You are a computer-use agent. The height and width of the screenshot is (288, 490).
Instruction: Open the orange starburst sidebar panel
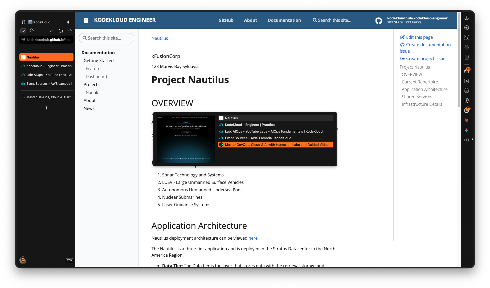(x=467, y=120)
